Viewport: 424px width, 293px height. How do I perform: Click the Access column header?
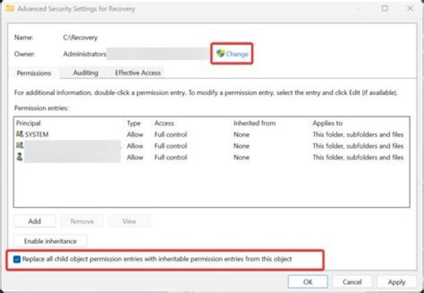click(164, 123)
